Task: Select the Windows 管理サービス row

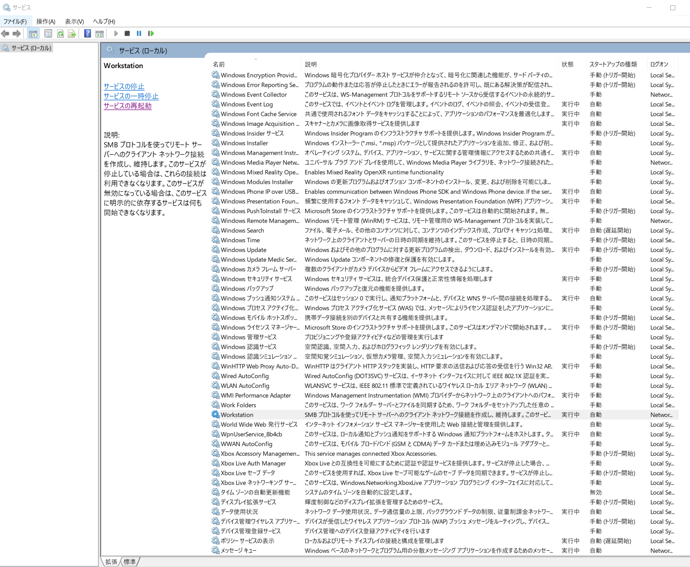Action: (444, 337)
